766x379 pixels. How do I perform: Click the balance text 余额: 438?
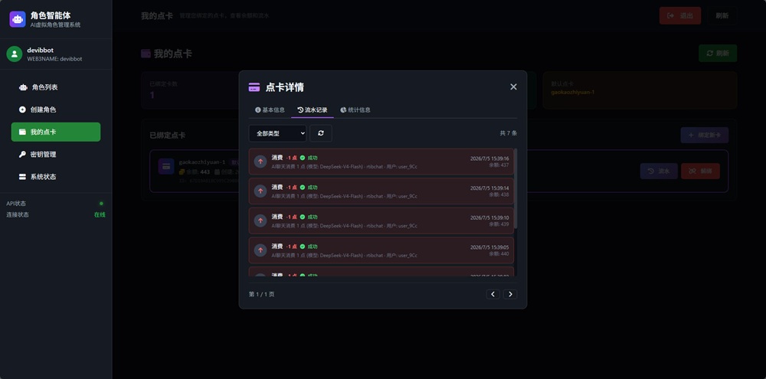499,195
